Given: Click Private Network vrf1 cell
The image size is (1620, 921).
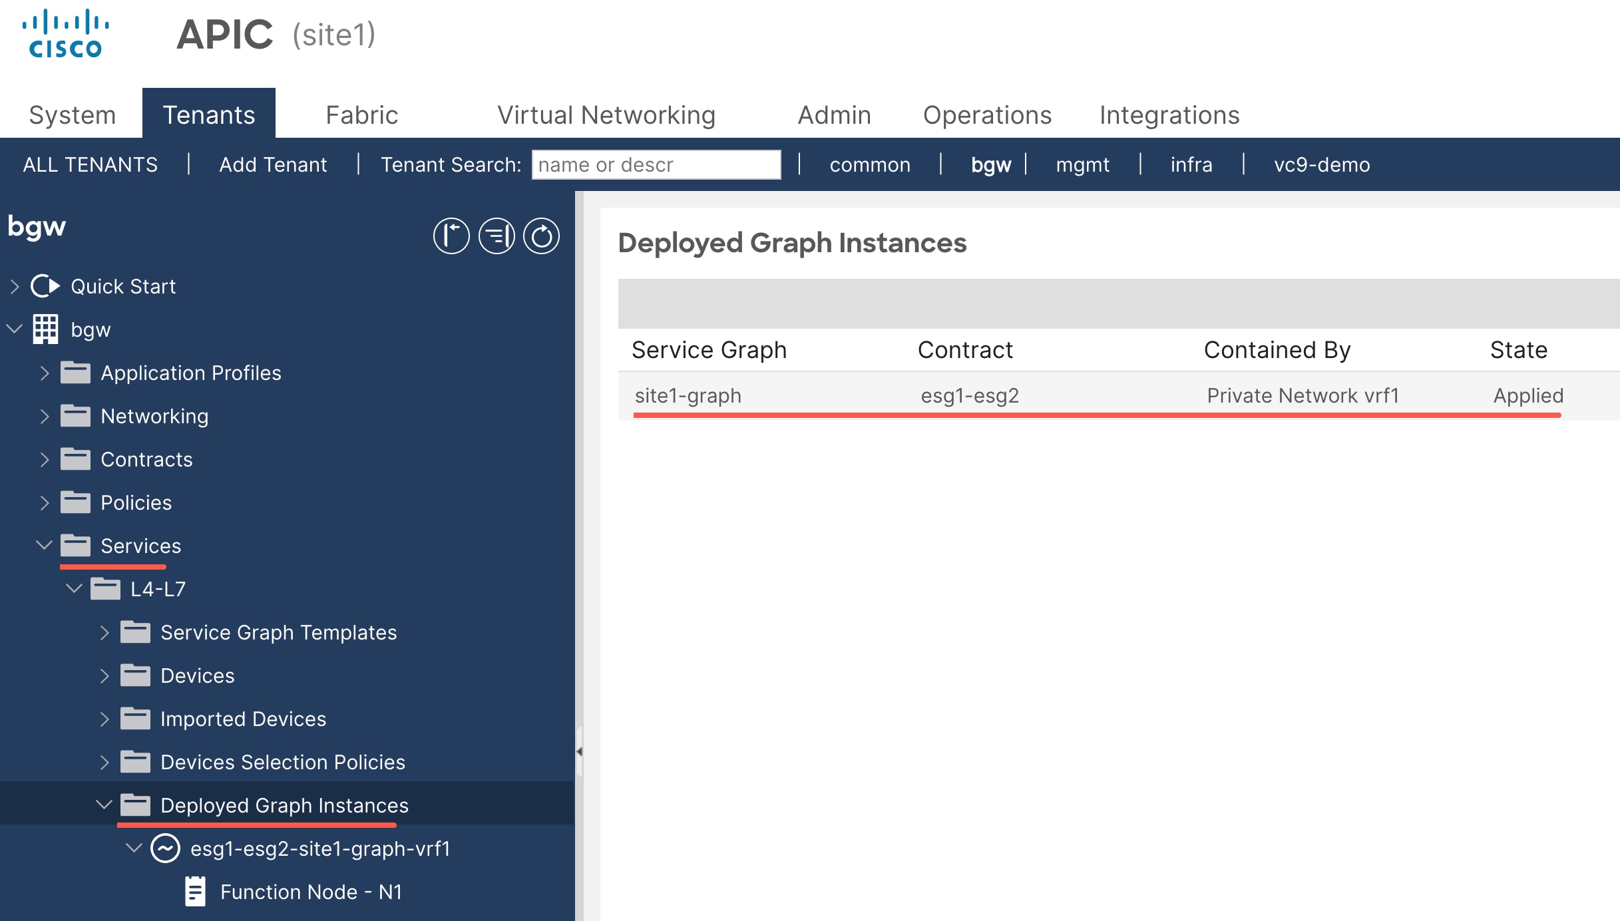Looking at the screenshot, I should 1303,395.
